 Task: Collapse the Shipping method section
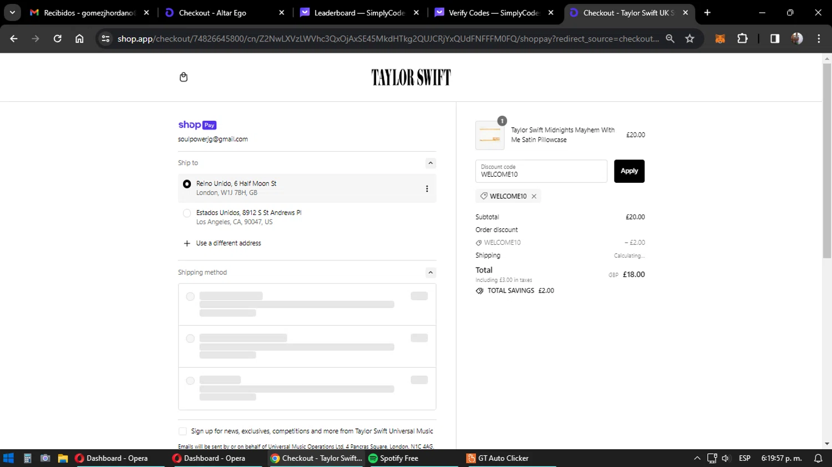pyautogui.click(x=430, y=273)
